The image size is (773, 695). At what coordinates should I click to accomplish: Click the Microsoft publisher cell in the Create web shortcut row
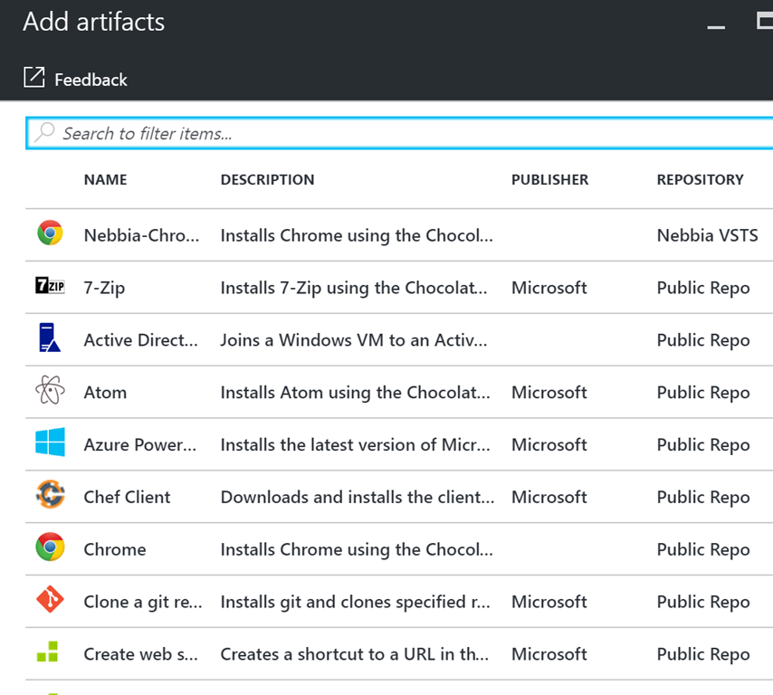point(549,654)
